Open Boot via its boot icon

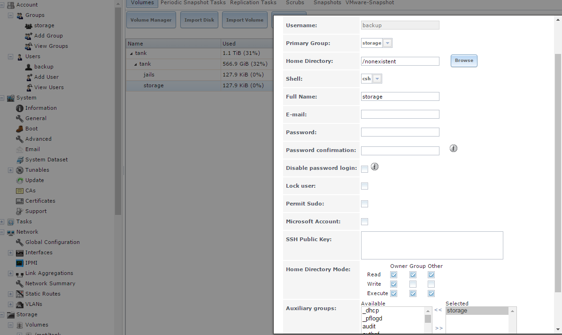20,129
